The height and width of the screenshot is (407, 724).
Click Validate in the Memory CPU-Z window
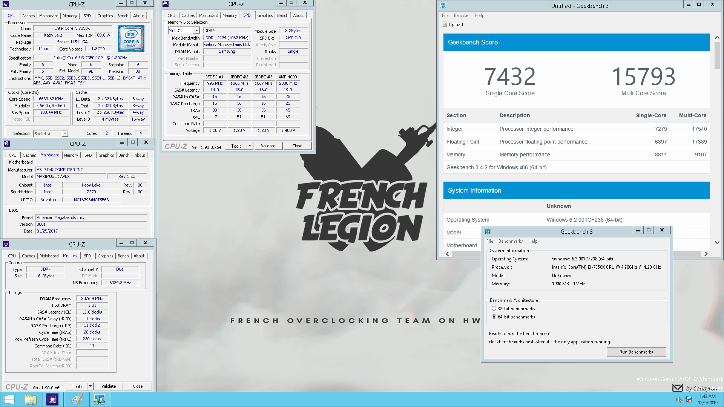(109, 386)
